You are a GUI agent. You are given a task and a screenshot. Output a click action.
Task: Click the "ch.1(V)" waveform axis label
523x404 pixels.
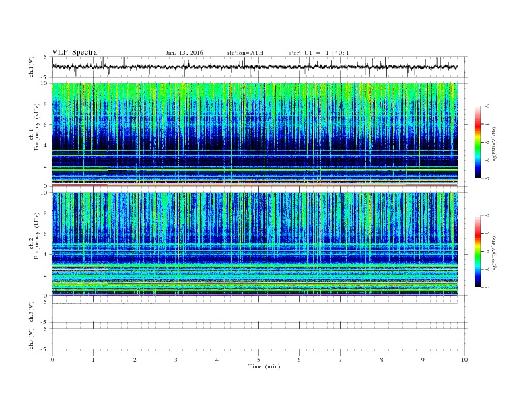(32, 67)
